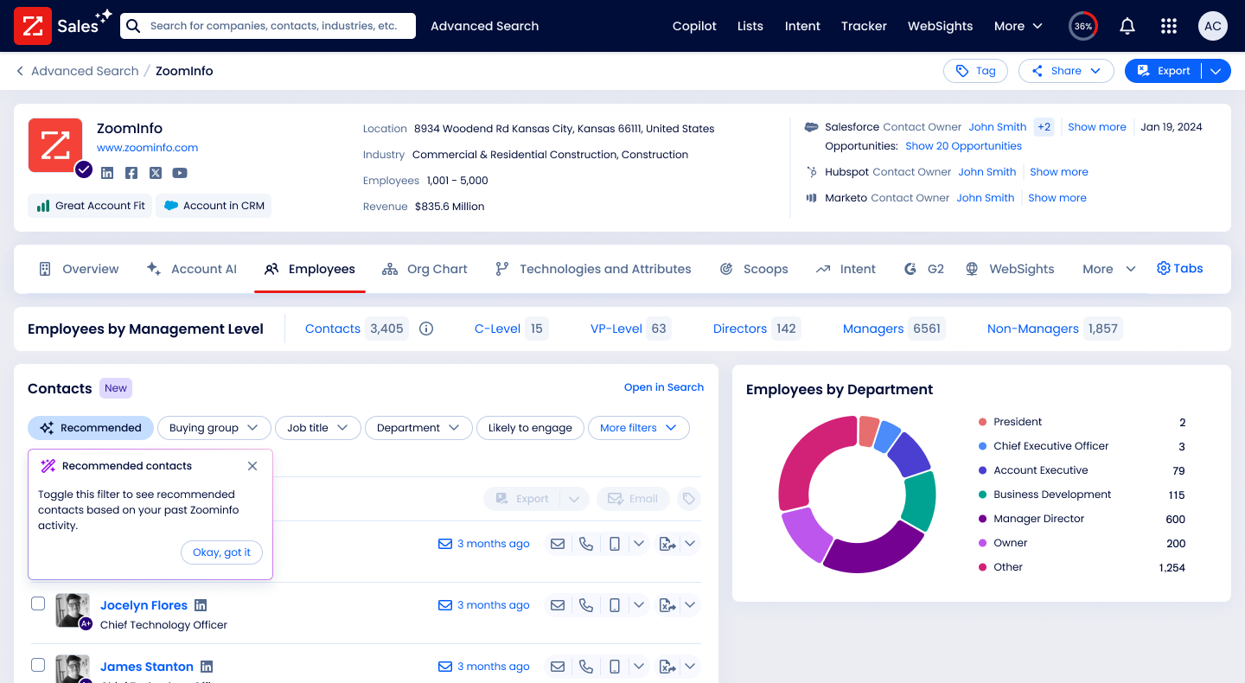Click the Salesforce cloud icon
The height and width of the screenshot is (683, 1245).
[811, 127]
